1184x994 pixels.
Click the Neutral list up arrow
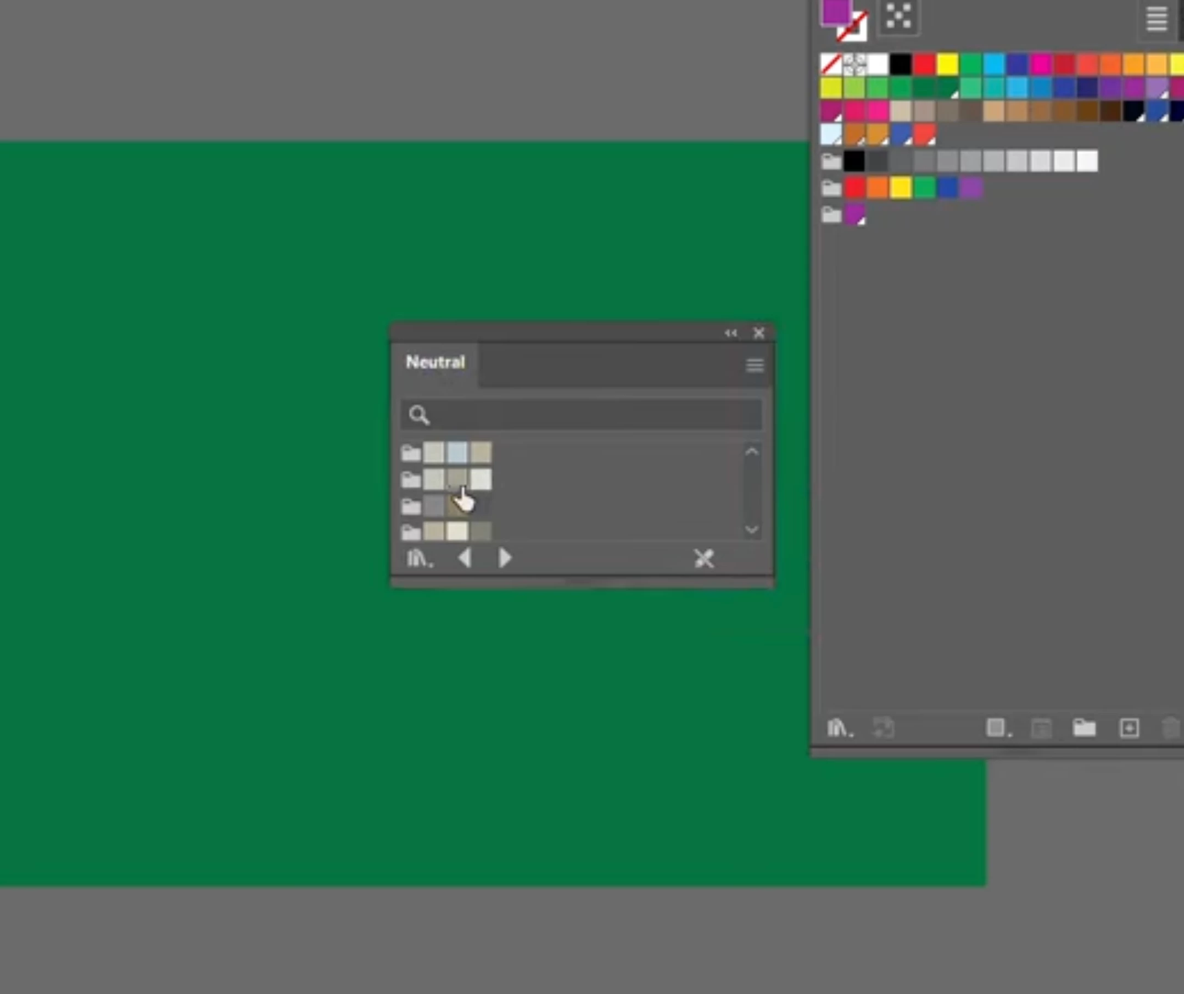coord(752,451)
